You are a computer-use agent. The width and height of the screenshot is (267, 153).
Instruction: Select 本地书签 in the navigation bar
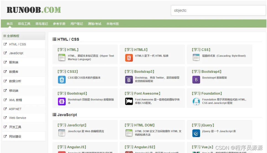click(113, 24)
